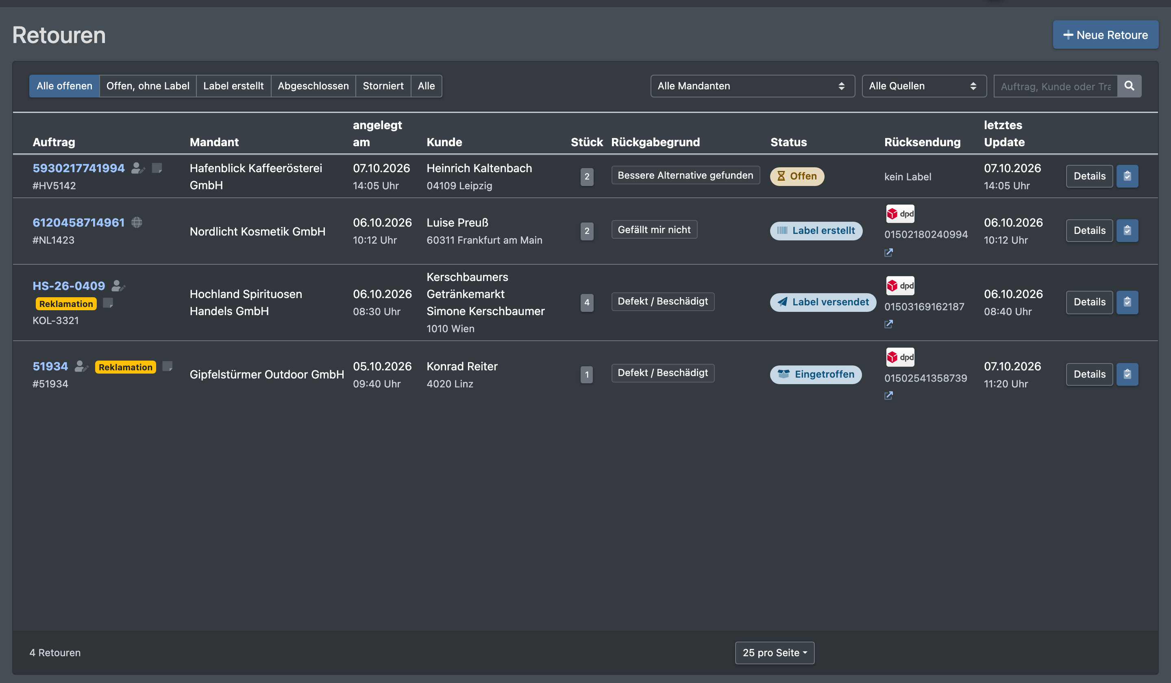Click the Offen status badge
This screenshot has width=1171, height=683.
797,176
